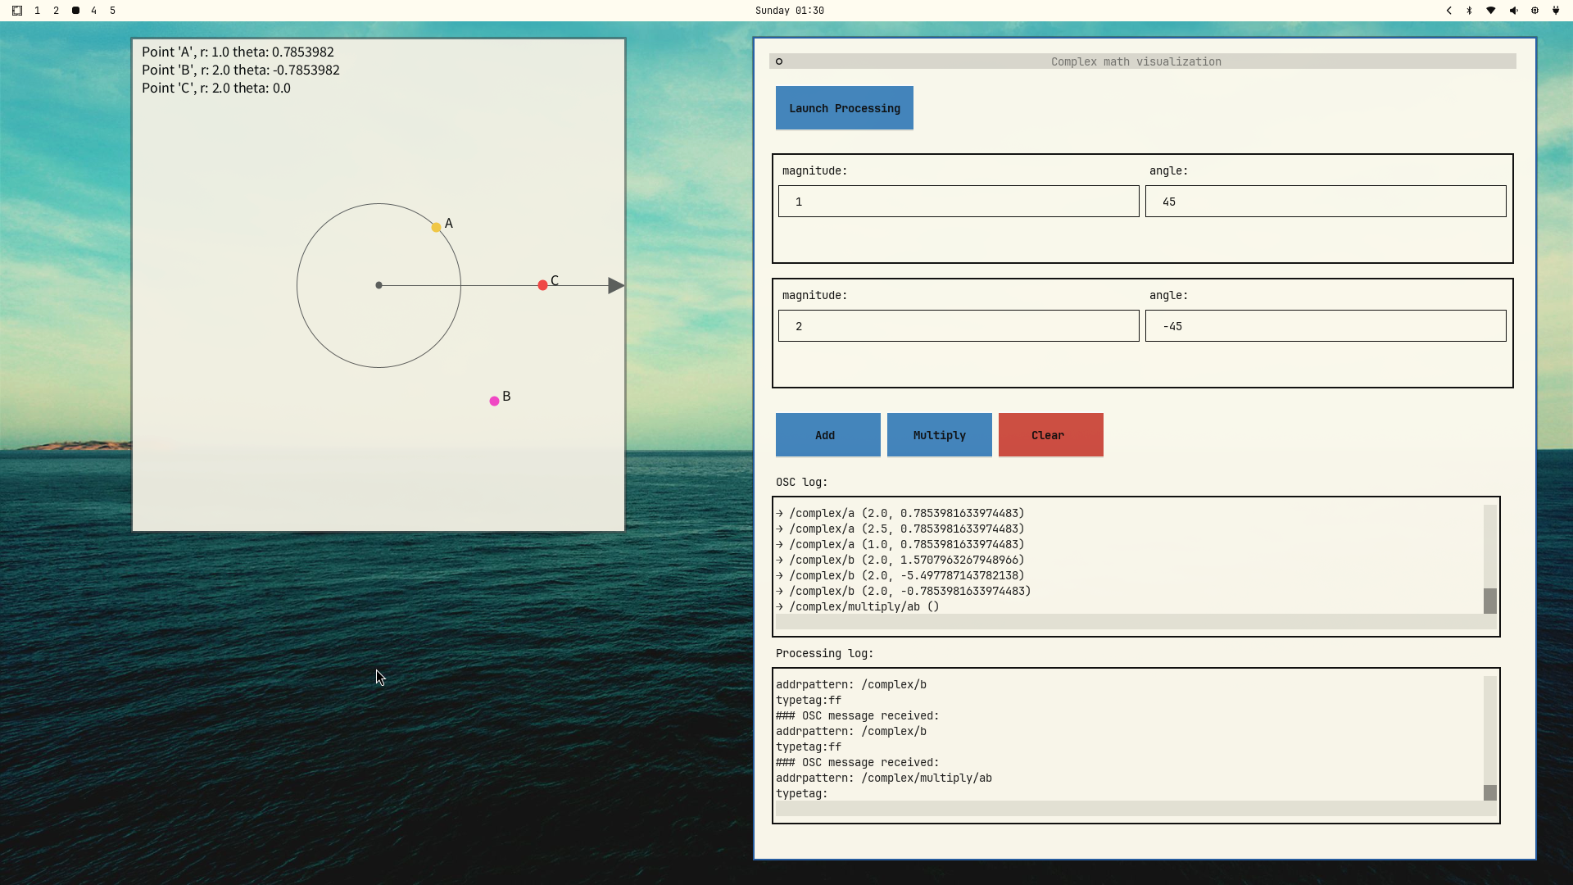Click the workspace layout icon in top bar

(17, 11)
